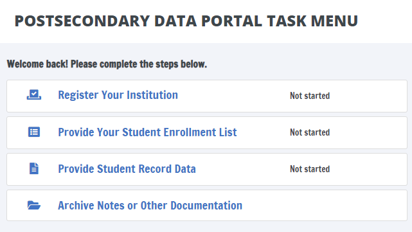Open Provide Your Student Enrollment List
This screenshot has height=232, width=412.
[x=147, y=132]
